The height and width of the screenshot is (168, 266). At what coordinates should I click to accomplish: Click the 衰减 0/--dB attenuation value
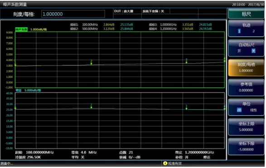click(135, 157)
